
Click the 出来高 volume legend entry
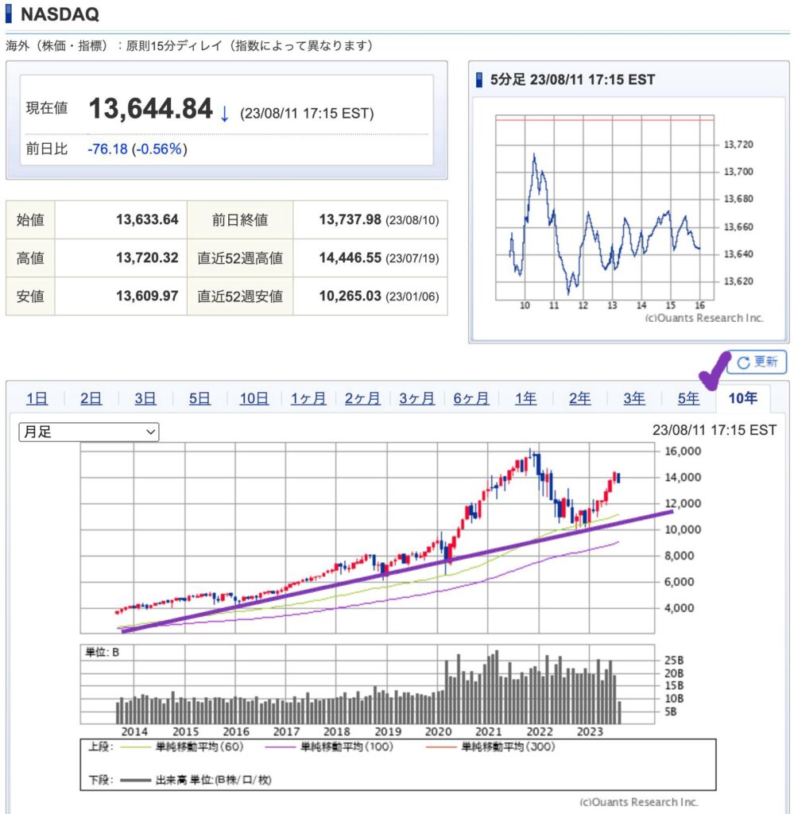click(196, 780)
